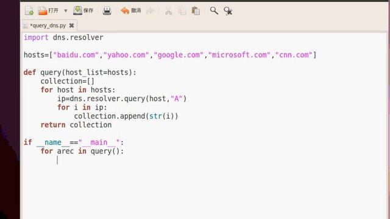Open find and replace icon
This screenshot has width=390, height=219.
pos(228,11)
